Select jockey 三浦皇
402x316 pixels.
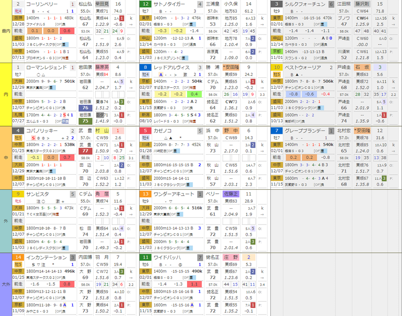point(213,4)
